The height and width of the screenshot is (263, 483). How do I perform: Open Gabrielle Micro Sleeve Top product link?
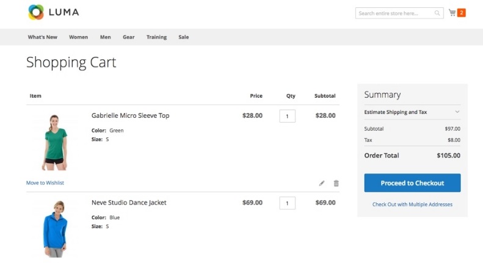130,115
